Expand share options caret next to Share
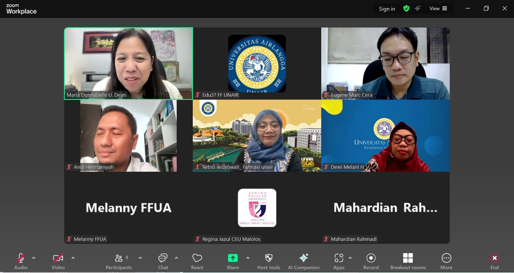The image size is (514, 273). click(248, 258)
